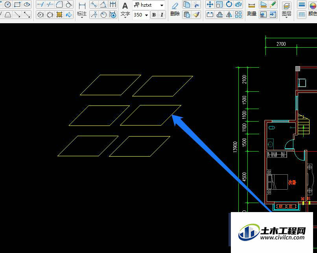
Task: Click the match properties brush icon
Action: coord(196,15)
